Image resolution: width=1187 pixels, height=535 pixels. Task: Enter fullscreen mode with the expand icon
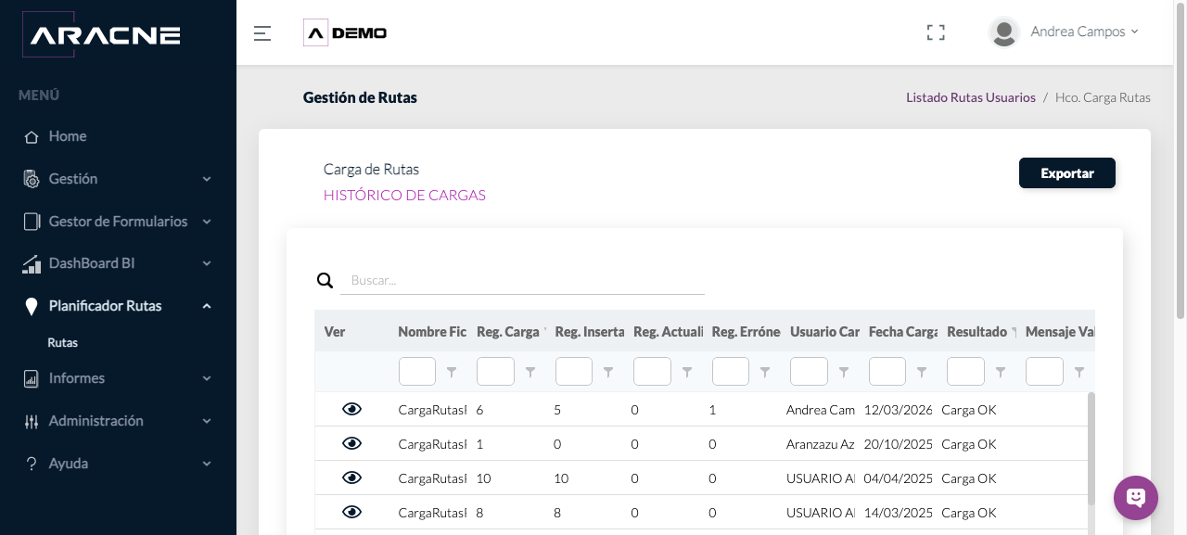coord(936,32)
